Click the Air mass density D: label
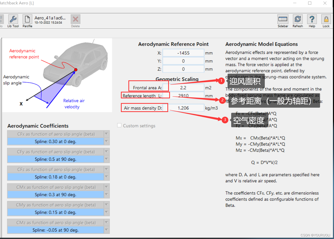This screenshot has height=239, width=334. 143,108
